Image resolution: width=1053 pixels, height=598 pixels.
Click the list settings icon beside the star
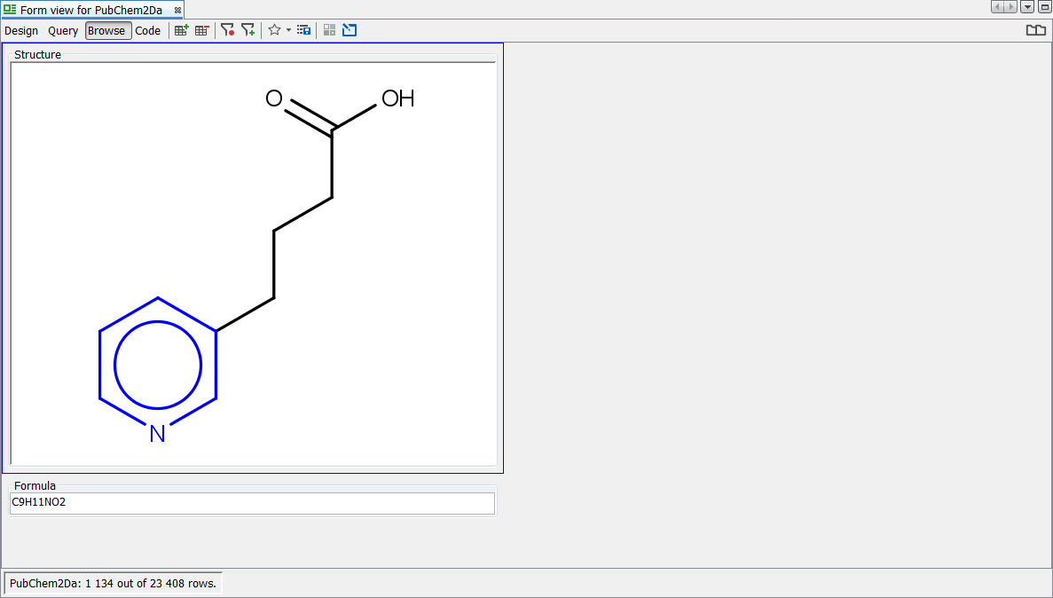[303, 30]
